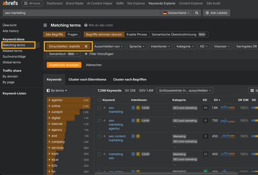
Task: Open Volumen filter dropdown
Action: (x=222, y=47)
